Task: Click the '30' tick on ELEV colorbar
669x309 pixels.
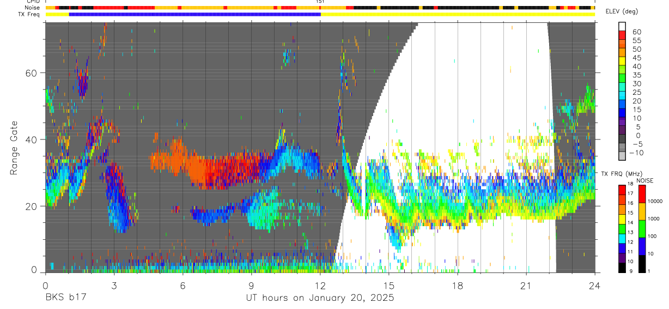Action: coord(637,83)
